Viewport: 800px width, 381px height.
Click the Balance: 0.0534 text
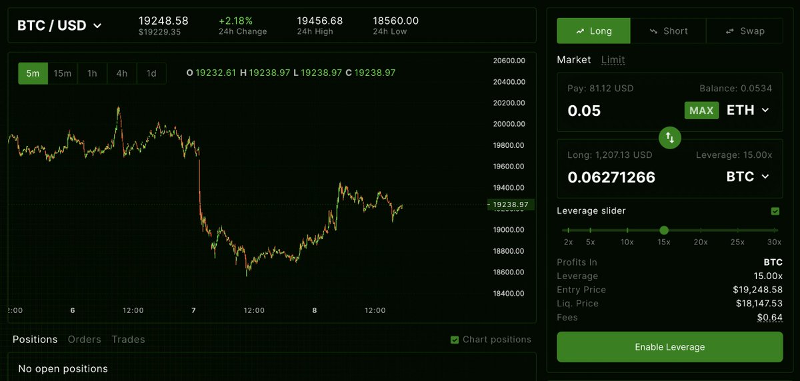tap(736, 89)
